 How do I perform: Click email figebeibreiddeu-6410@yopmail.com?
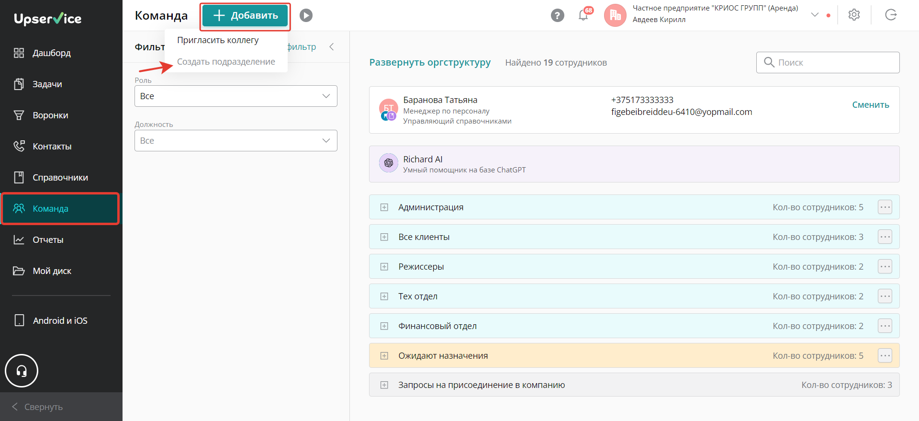click(x=682, y=112)
